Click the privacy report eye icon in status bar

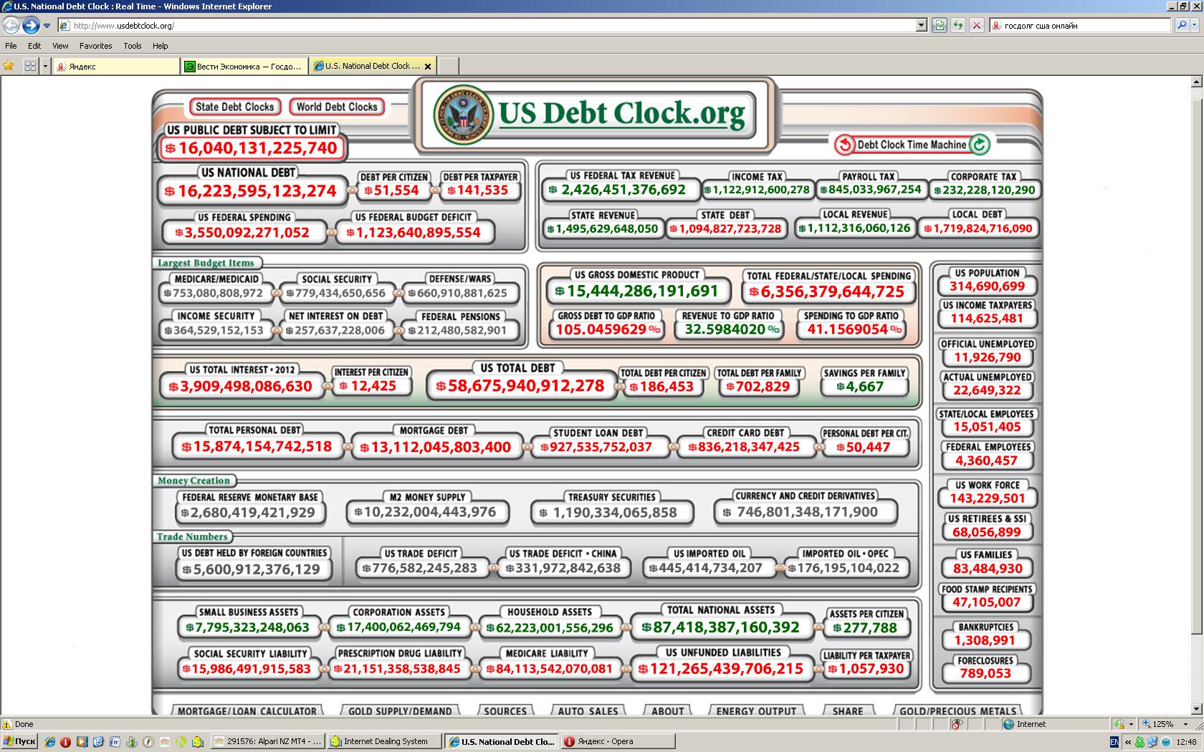point(956,724)
